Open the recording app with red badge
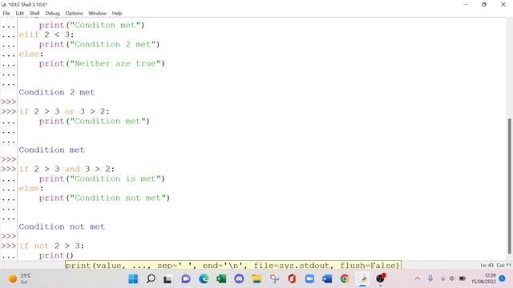513x288 pixels. [x=380, y=278]
